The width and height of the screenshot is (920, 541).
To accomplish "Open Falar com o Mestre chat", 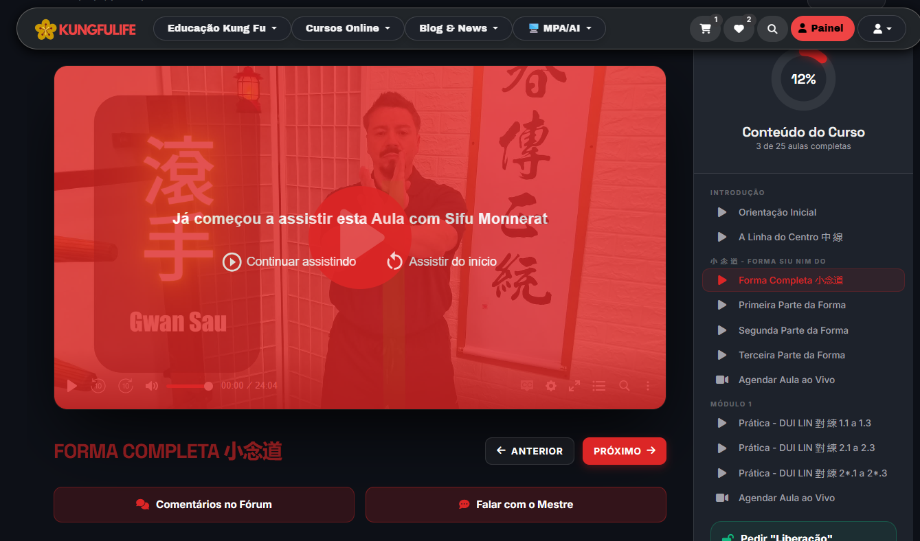I will (x=516, y=505).
